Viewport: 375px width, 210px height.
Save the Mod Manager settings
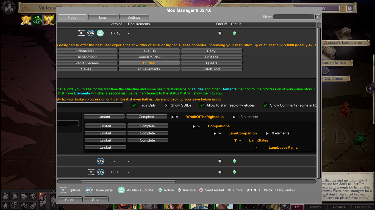pyautogui.click(x=96, y=200)
